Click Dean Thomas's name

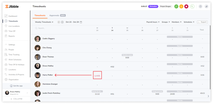(x=48, y=57)
